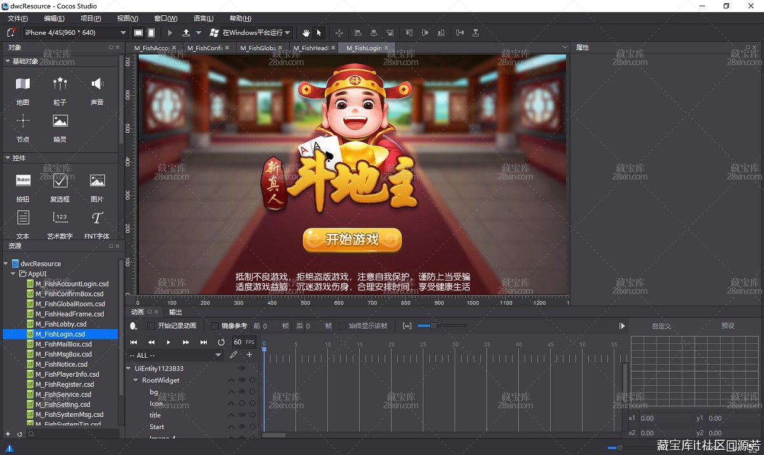Viewport: 764px width, 455px height.
Task: Collapse the RootWidget timeline node
Action: point(136,380)
